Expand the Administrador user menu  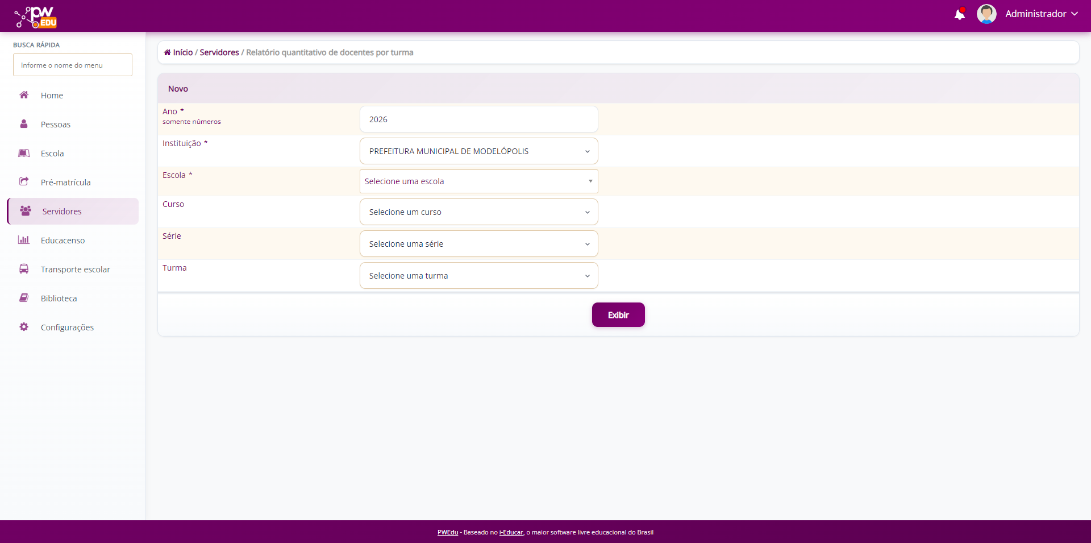[x=1041, y=14]
